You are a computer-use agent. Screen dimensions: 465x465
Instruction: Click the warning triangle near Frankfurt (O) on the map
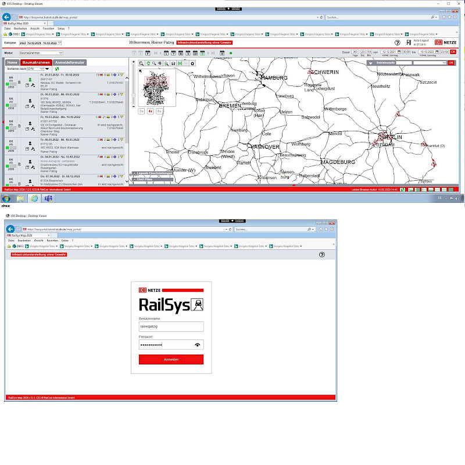pyautogui.click(x=424, y=144)
